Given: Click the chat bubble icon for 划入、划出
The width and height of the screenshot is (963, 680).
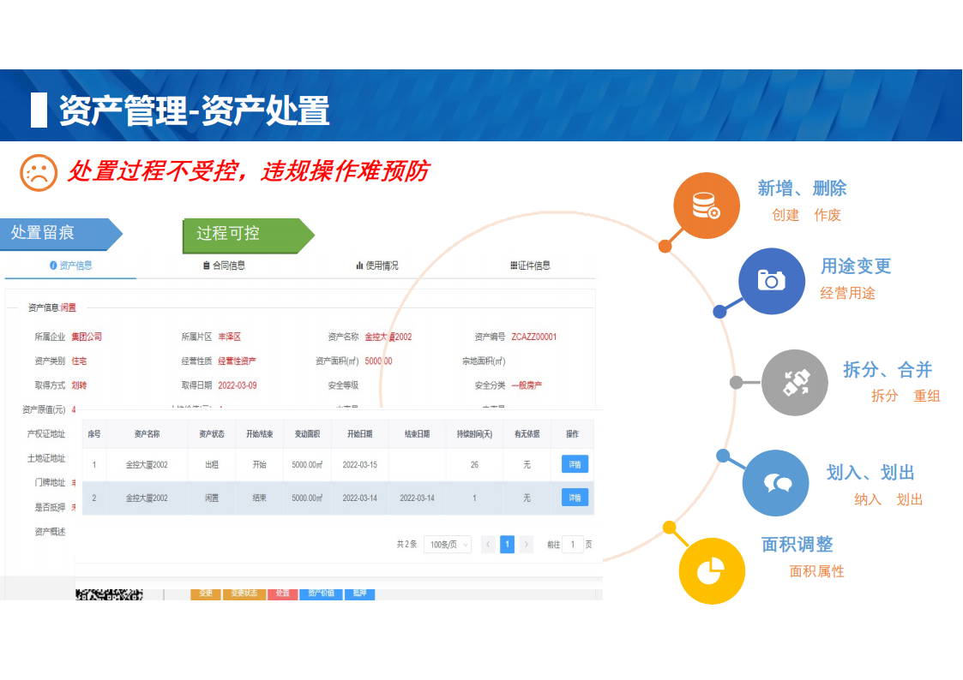Looking at the screenshot, I should click(776, 483).
